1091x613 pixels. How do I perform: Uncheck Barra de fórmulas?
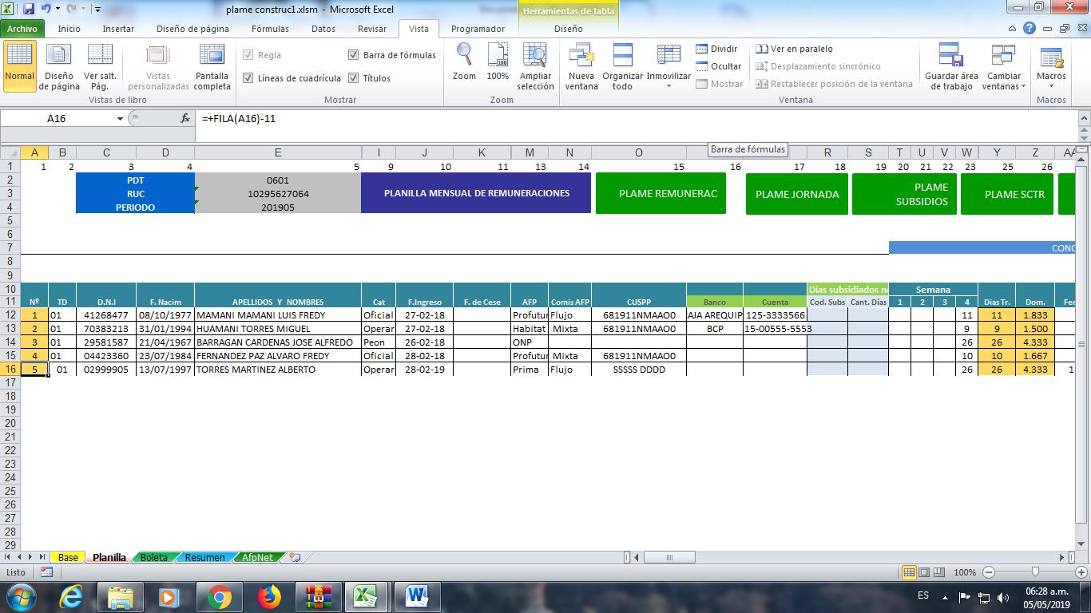pos(354,56)
